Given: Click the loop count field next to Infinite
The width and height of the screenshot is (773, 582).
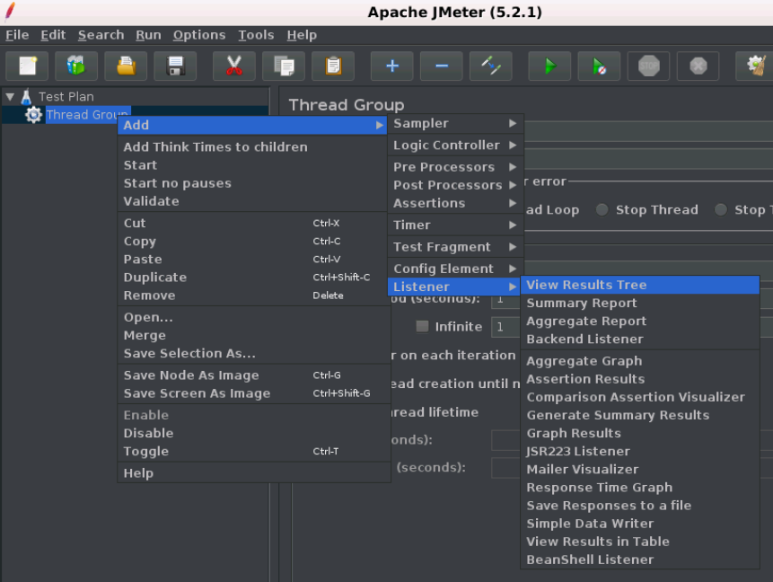Looking at the screenshot, I should tap(505, 327).
